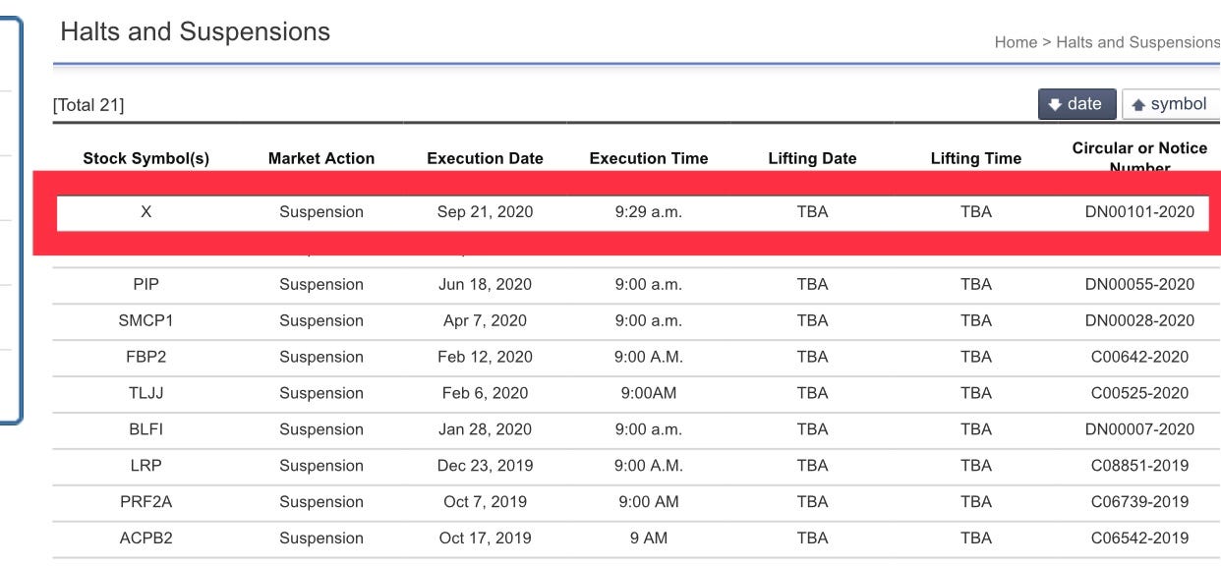Open circular C06739-2019 for PRF2A
1221x566 pixels.
point(1139,502)
